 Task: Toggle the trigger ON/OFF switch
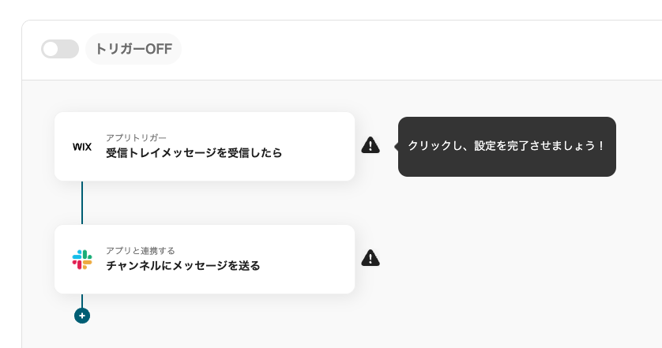pos(60,49)
